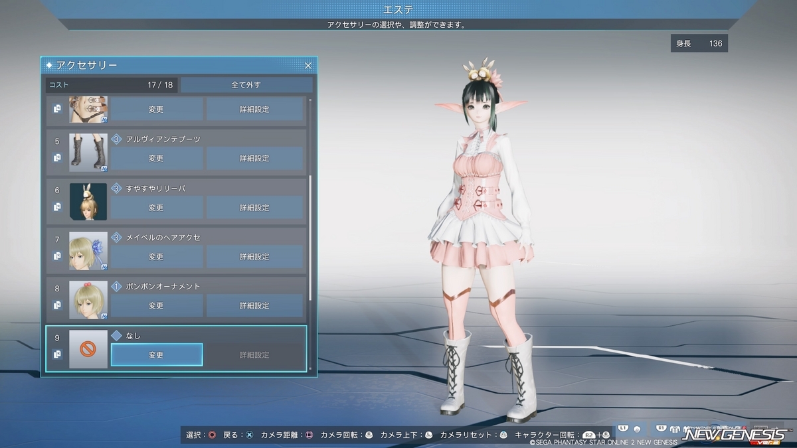The image size is (797, 448).
Task: Click the 身長 136 height display
Action: [699, 43]
